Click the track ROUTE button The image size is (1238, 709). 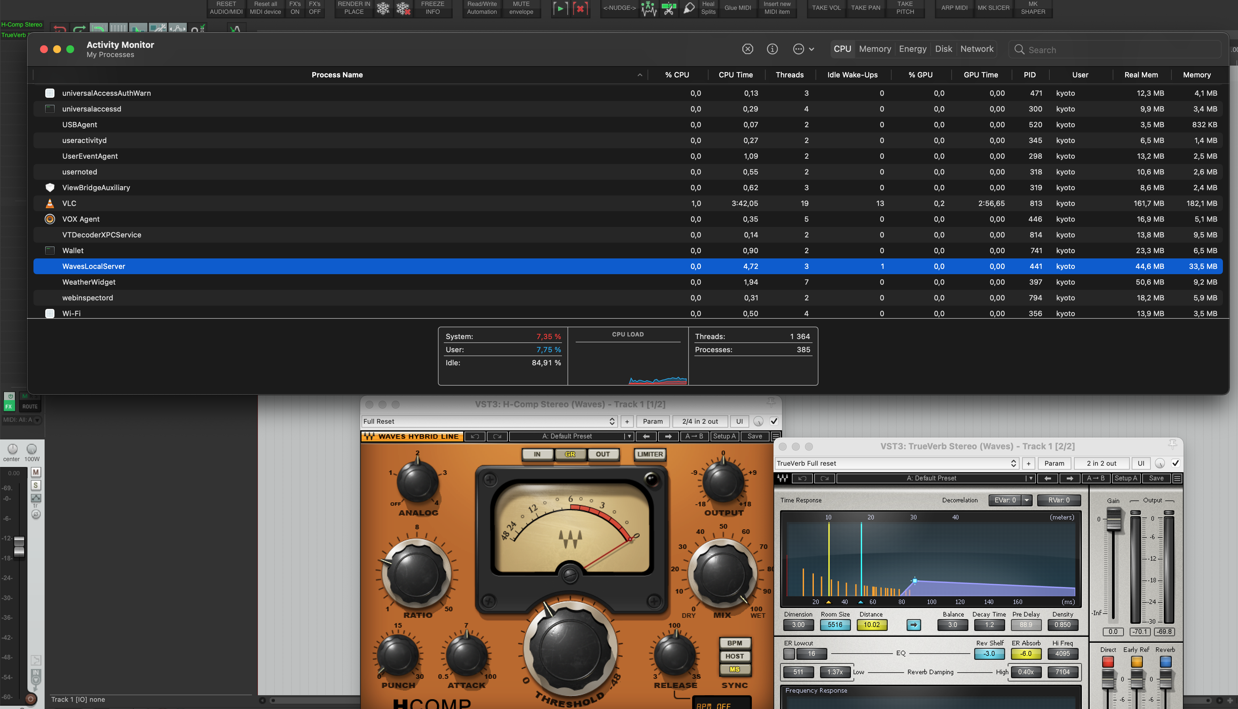(30, 406)
